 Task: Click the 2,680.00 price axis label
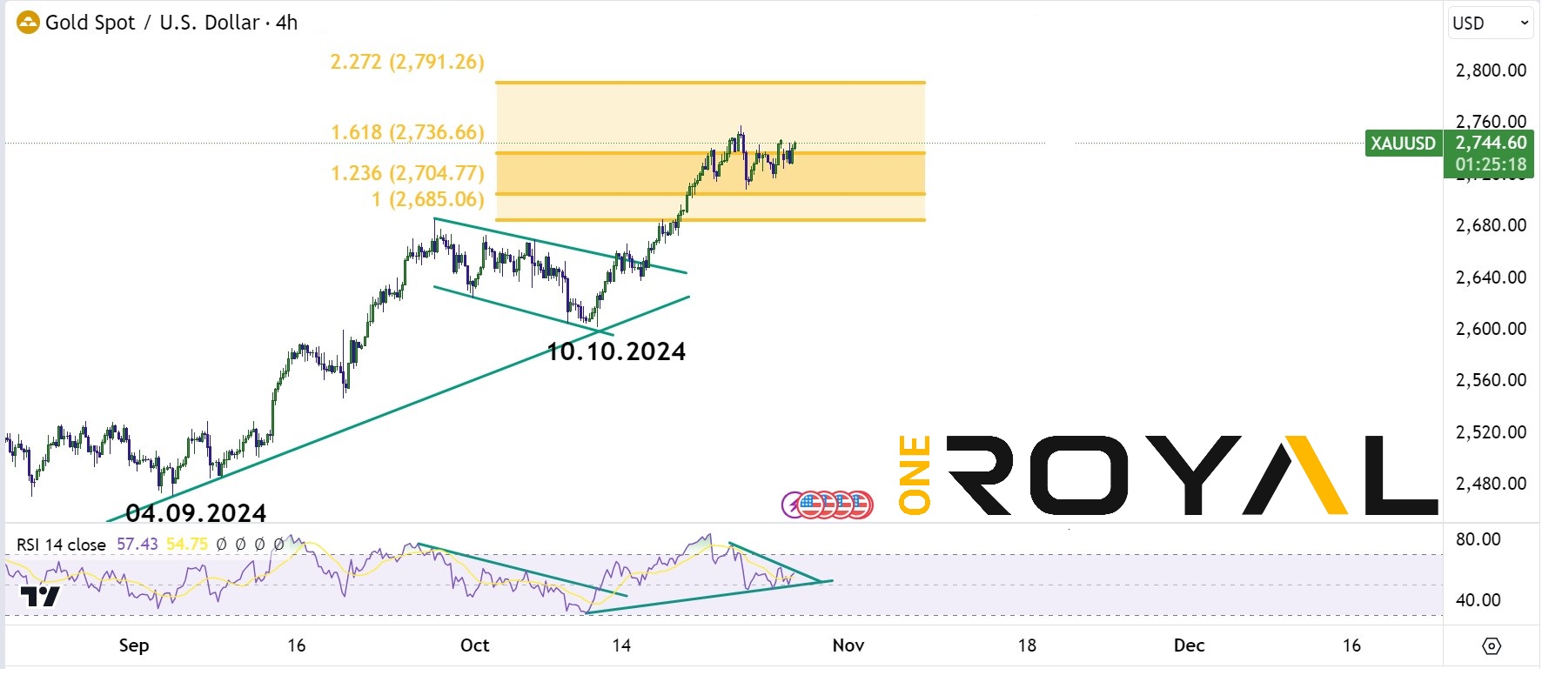[x=1491, y=225]
